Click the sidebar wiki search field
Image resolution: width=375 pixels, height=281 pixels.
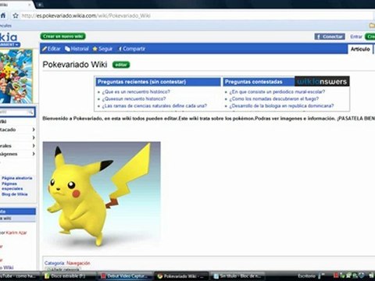coord(13,112)
